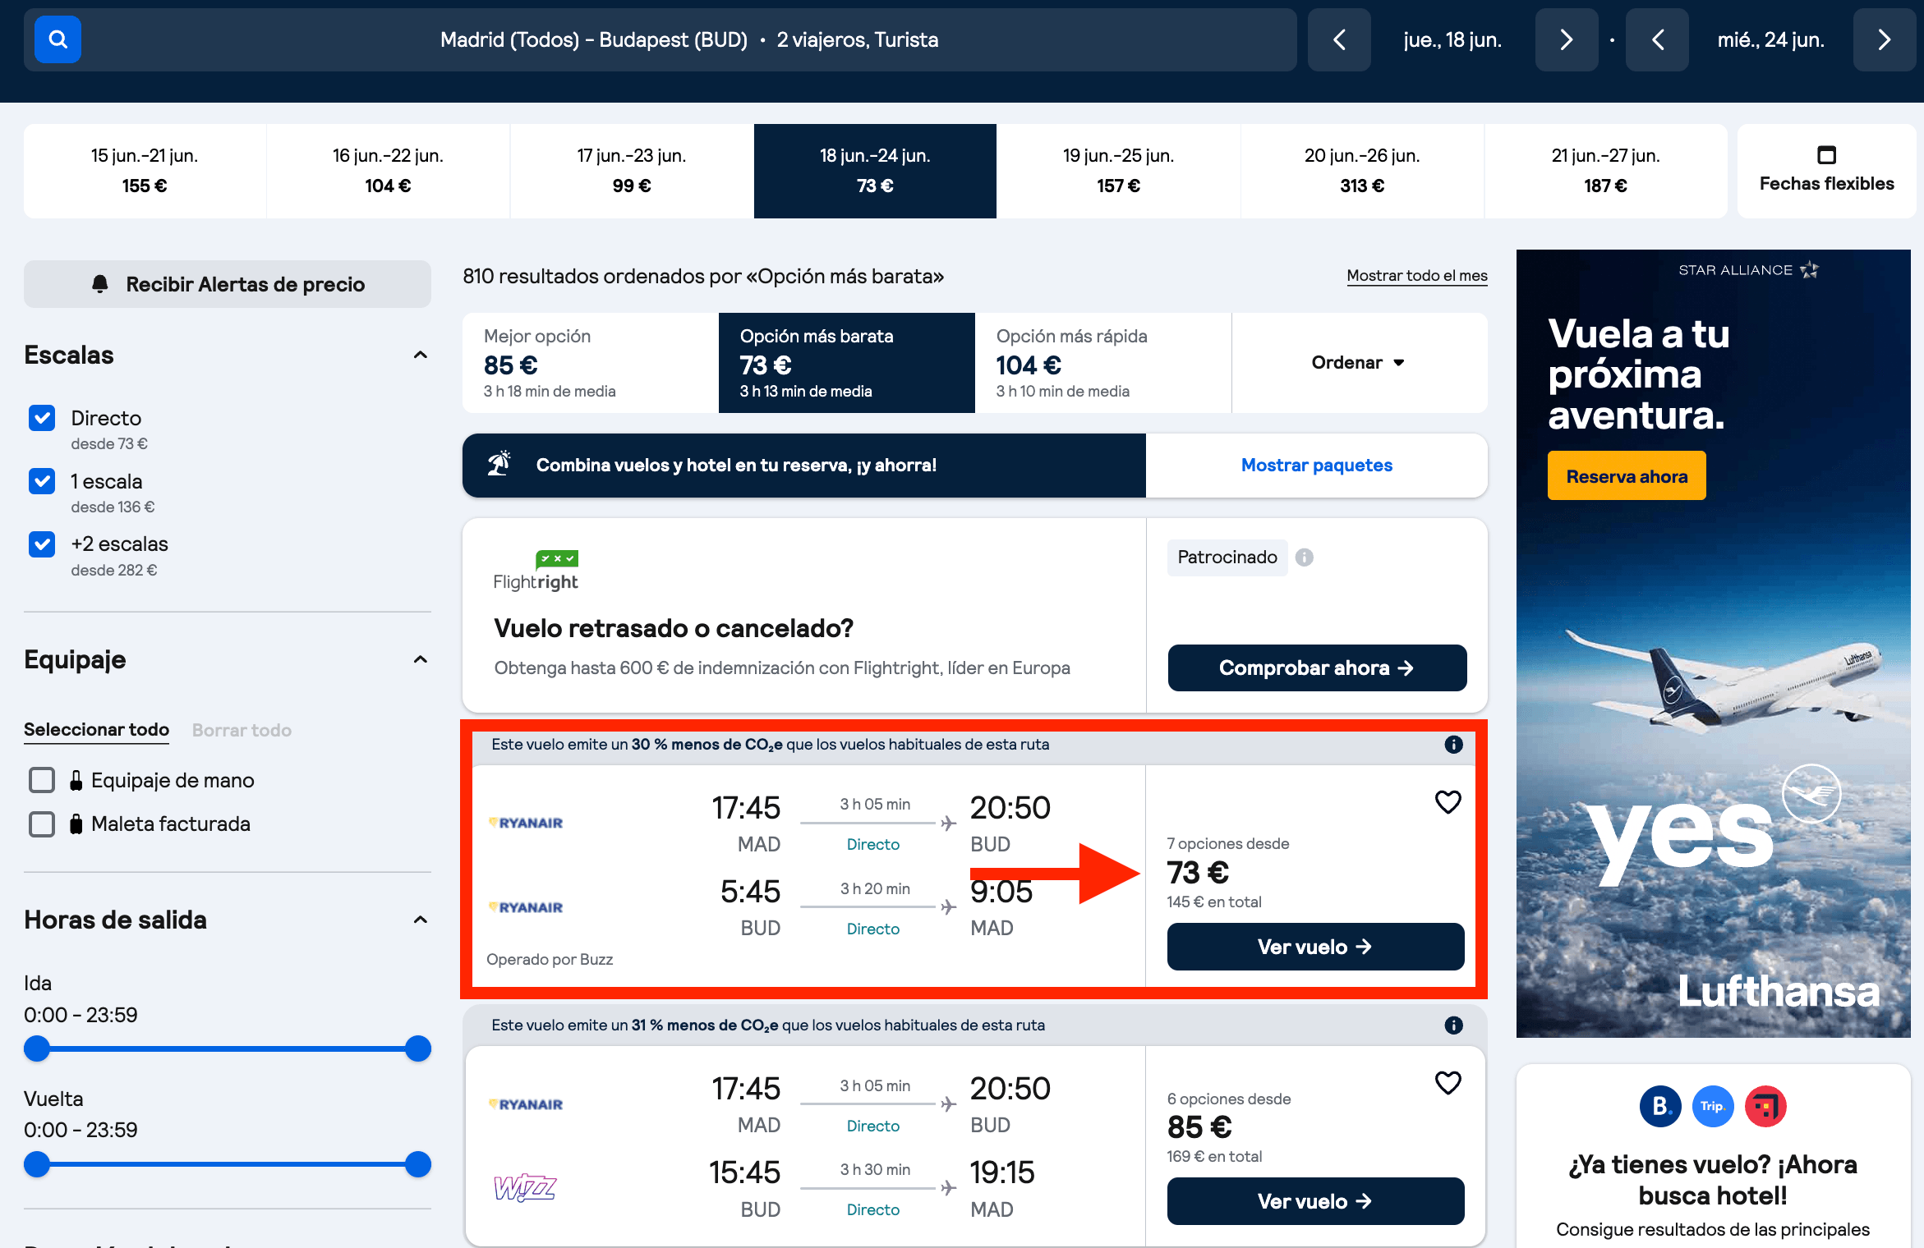Click the bell icon for price alerts
This screenshot has height=1248, width=1924.
[x=100, y=284]
